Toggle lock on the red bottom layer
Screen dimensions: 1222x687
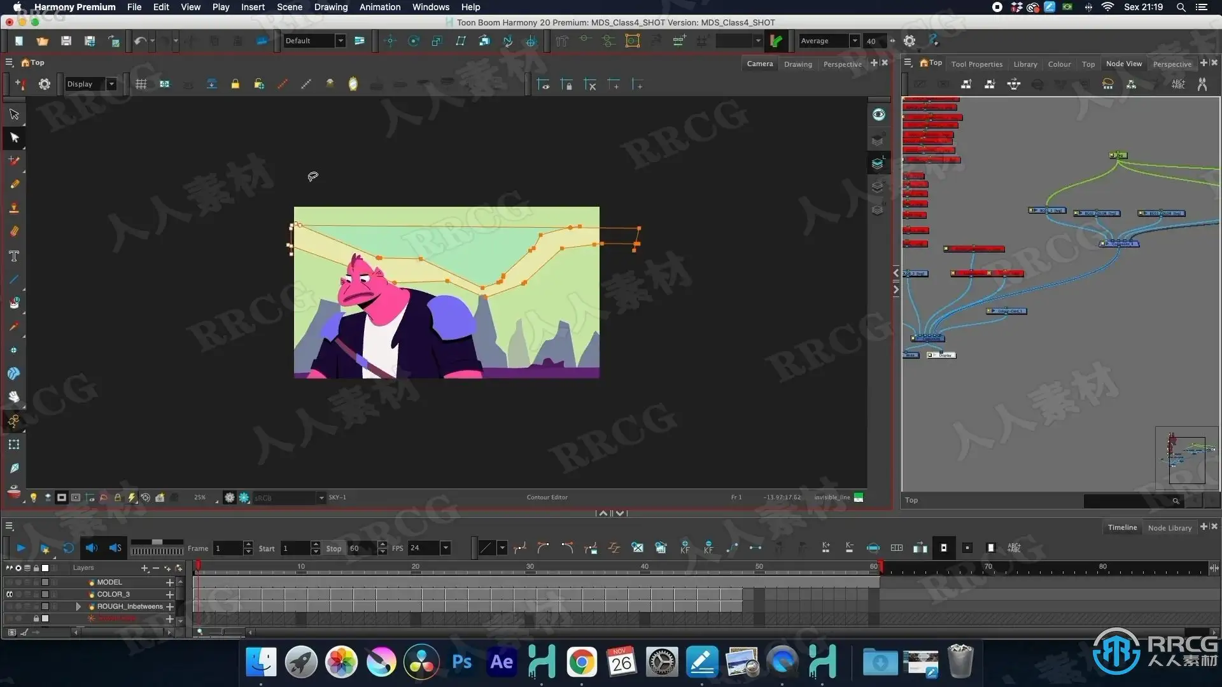coord(36,618)
